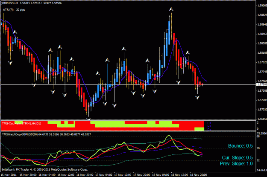Click the 1.57385 price axis label

click(262, 91)
